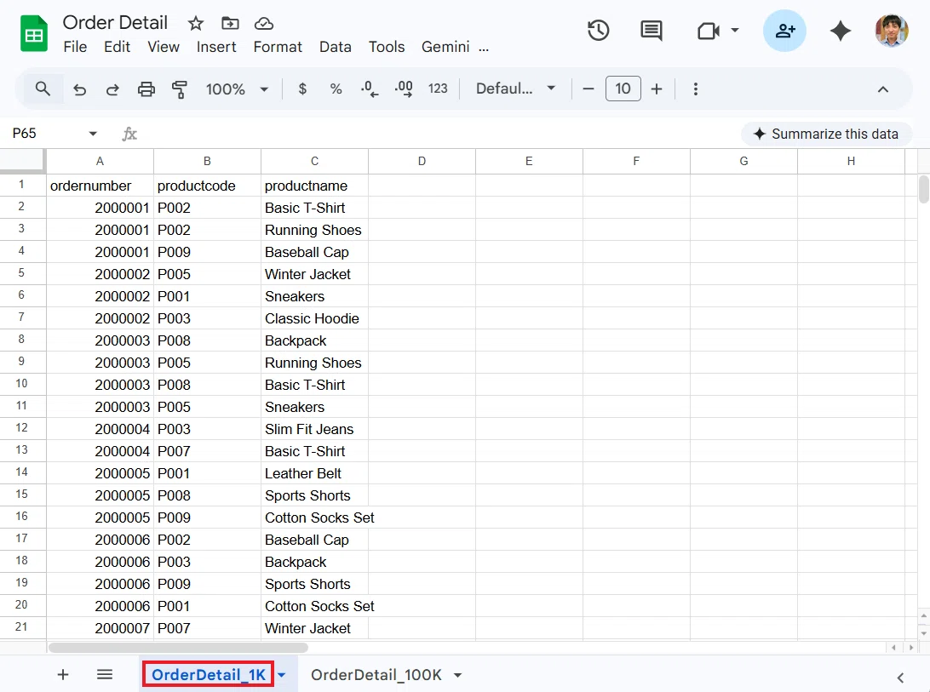Open Gemini sparkle icon in header
930x692 pixels.
(x=841, y=31)
